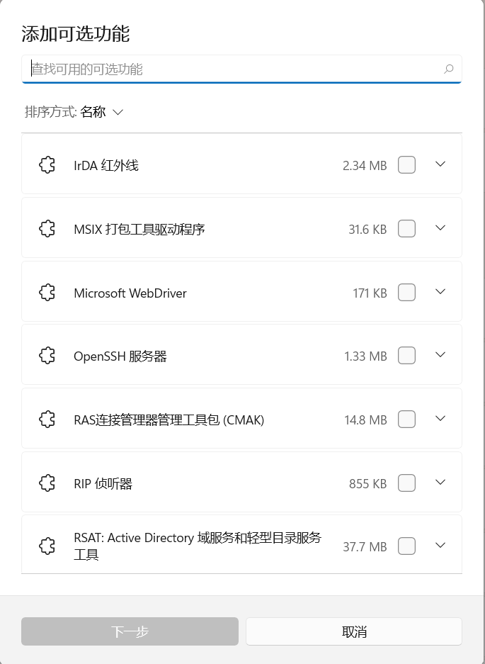Screen dimensions: 485x664
Task: Expand the RAS连接管理器管理工具包 (CMAK) entry
Action: (440, 418)
